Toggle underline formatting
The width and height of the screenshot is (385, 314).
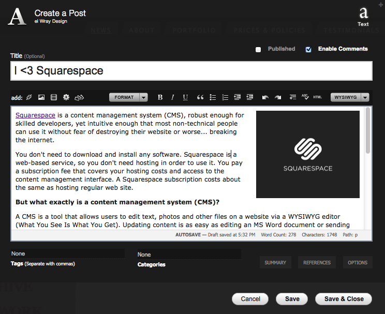point(185,97)
